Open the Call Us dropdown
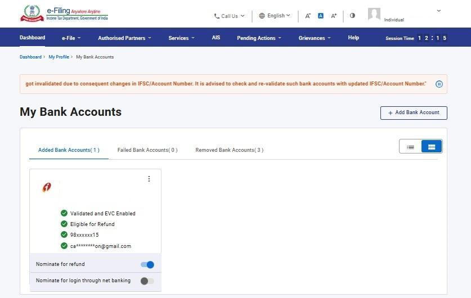This screenshot has height=298, width=471. 230,16
